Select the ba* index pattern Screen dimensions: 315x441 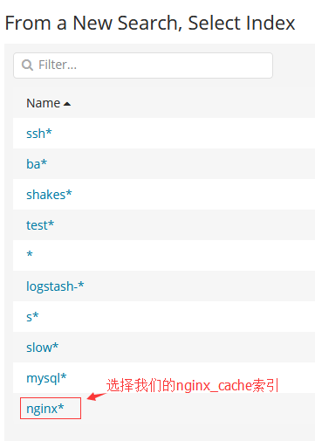click(37, 164)
